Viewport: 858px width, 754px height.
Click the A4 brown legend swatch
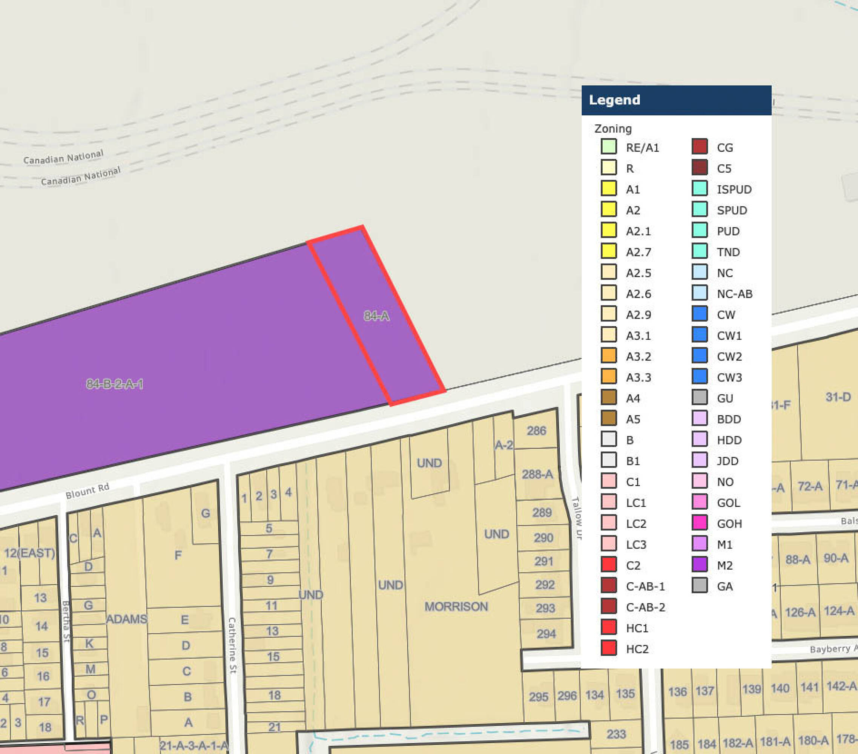click(x=608, y=397)
